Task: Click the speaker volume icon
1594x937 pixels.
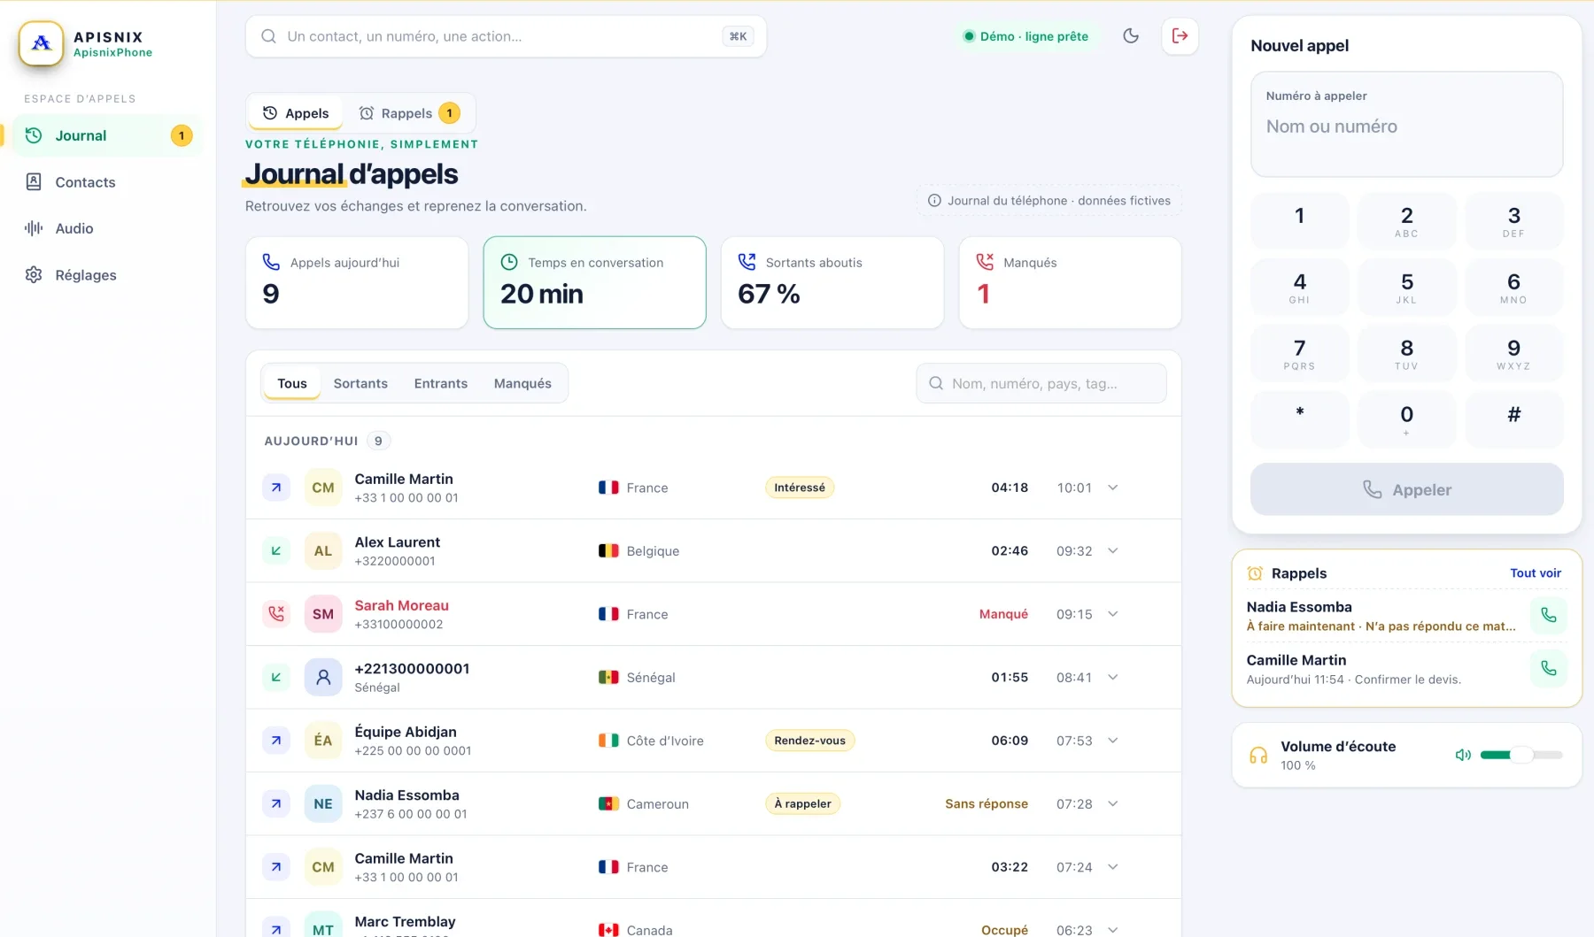Action: pyautogui.click(x=1463, y=755)
